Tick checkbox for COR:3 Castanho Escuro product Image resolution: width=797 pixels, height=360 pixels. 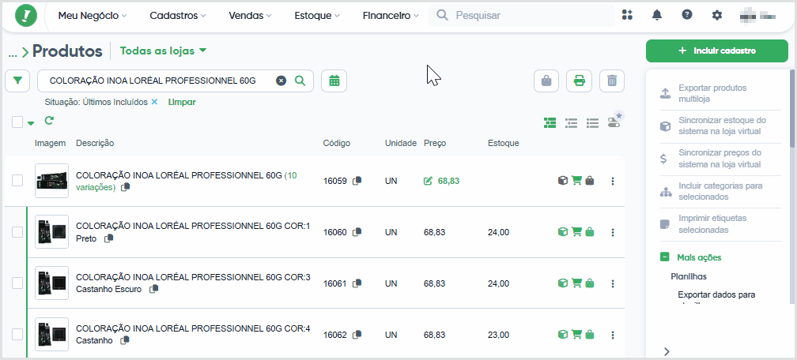click(x=17, y=283)
